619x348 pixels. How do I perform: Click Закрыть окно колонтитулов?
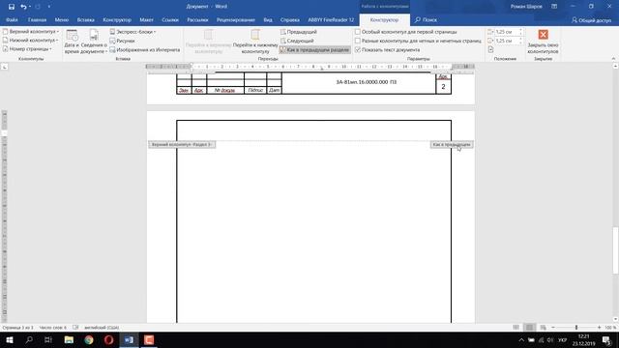pyautogui.click(x=543, y=42)
